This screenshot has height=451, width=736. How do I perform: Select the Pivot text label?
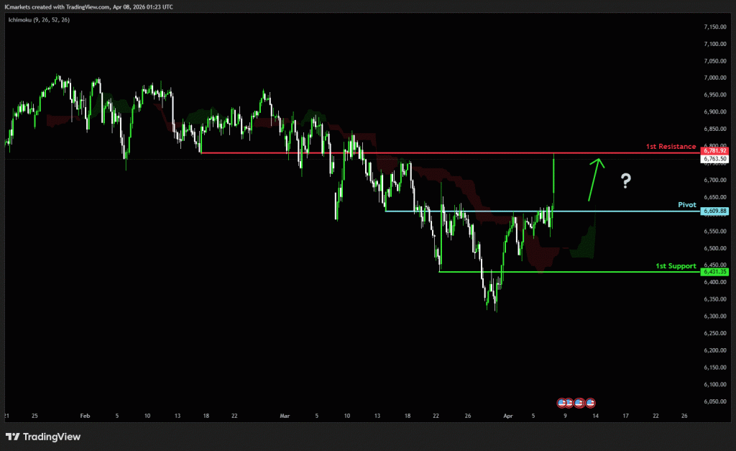click(687, 205)
